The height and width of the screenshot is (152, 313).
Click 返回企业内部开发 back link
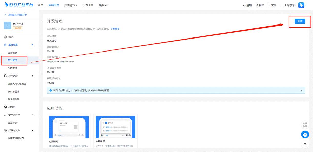tap(16, 15)
